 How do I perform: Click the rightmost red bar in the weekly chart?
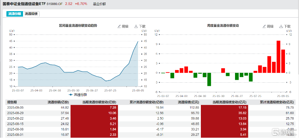283,61
